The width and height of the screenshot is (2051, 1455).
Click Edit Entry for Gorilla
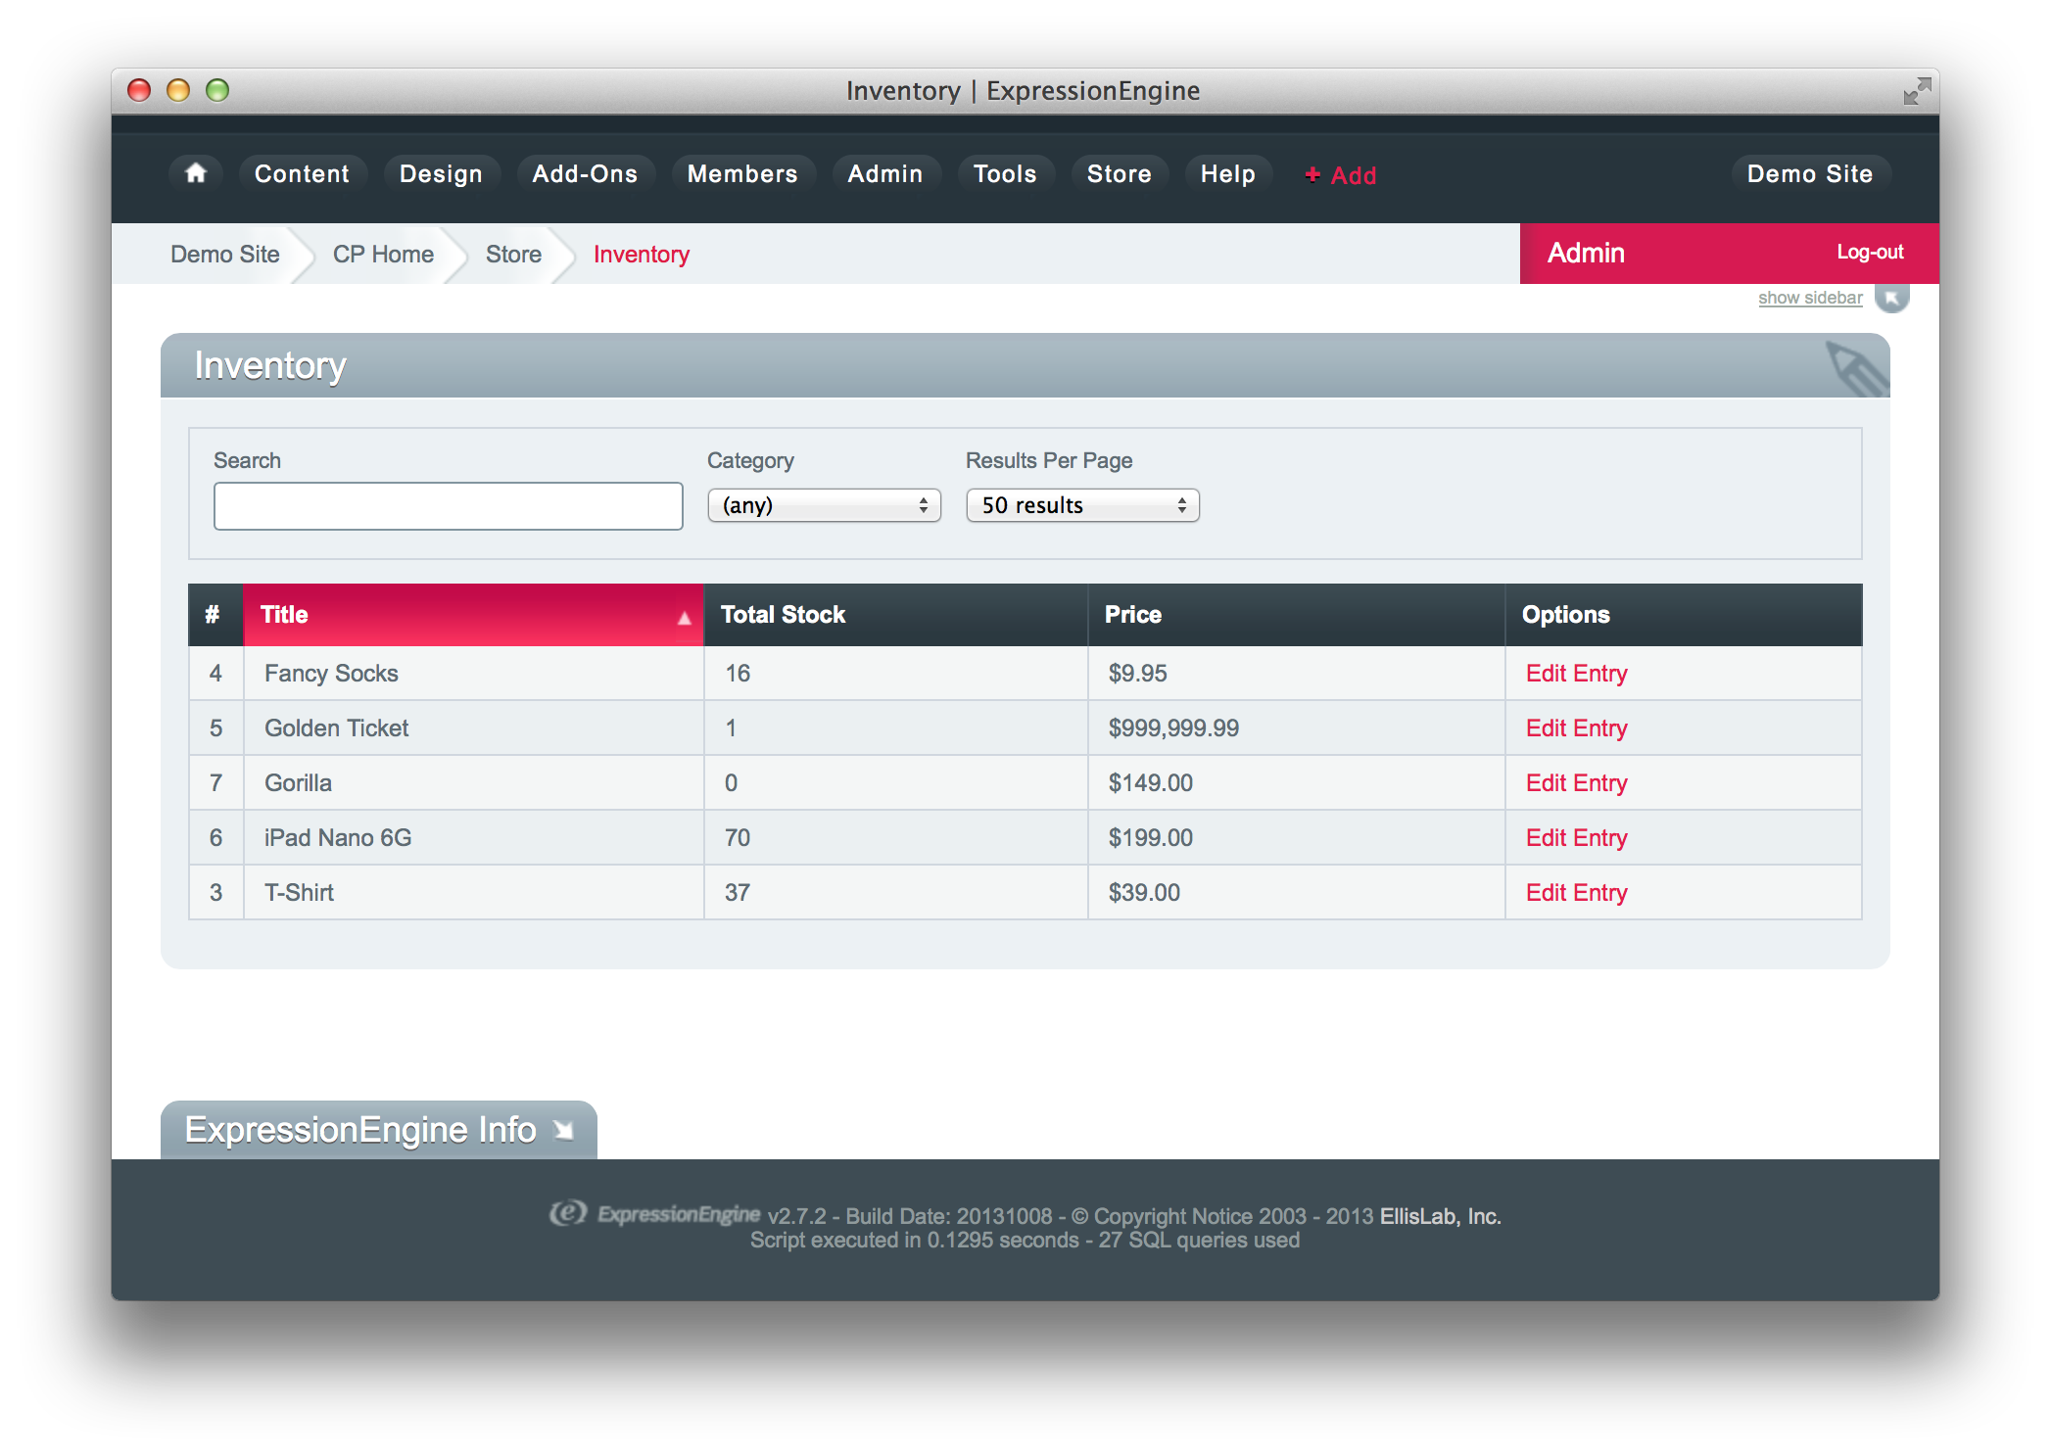[1577, 783]
